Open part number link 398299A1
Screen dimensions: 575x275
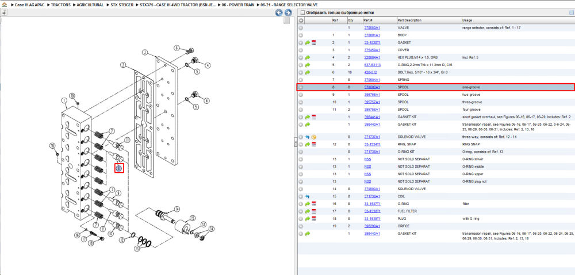(372, 226)
